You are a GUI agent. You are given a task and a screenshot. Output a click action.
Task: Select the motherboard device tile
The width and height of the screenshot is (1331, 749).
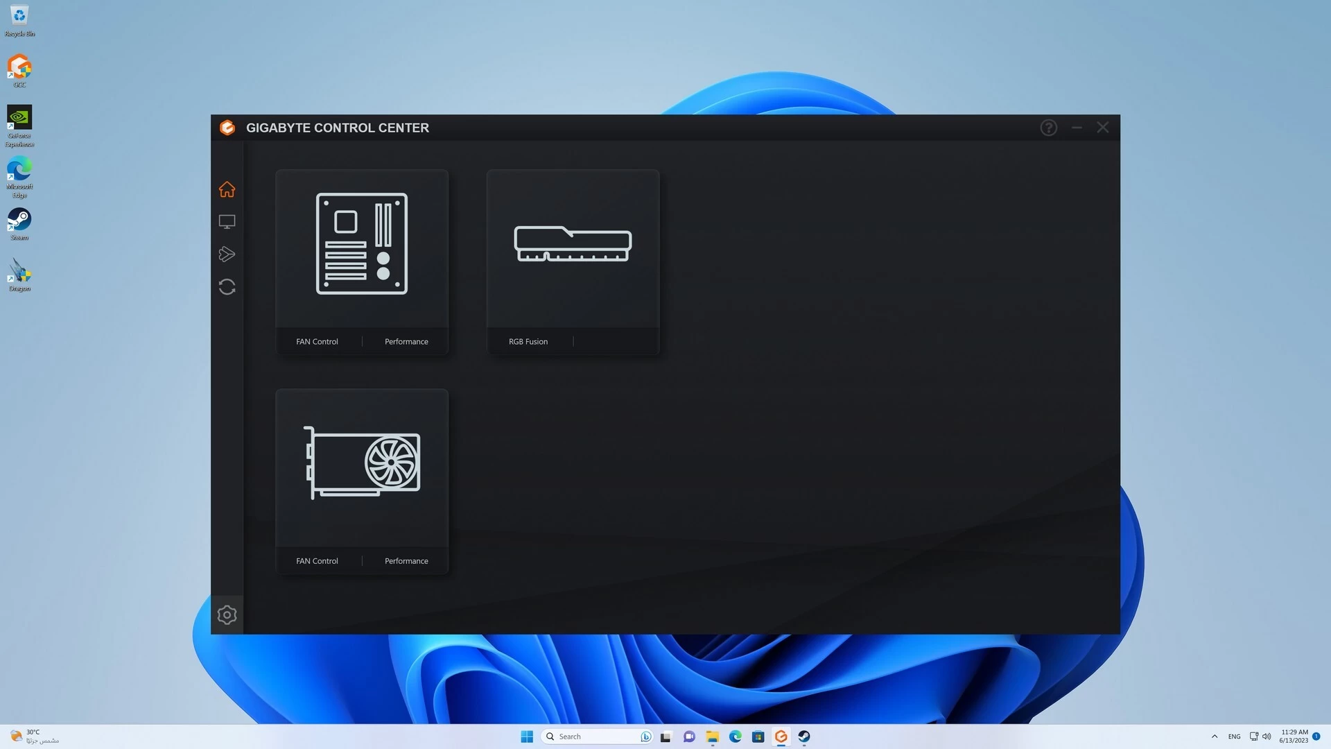[x=361, y=244]
